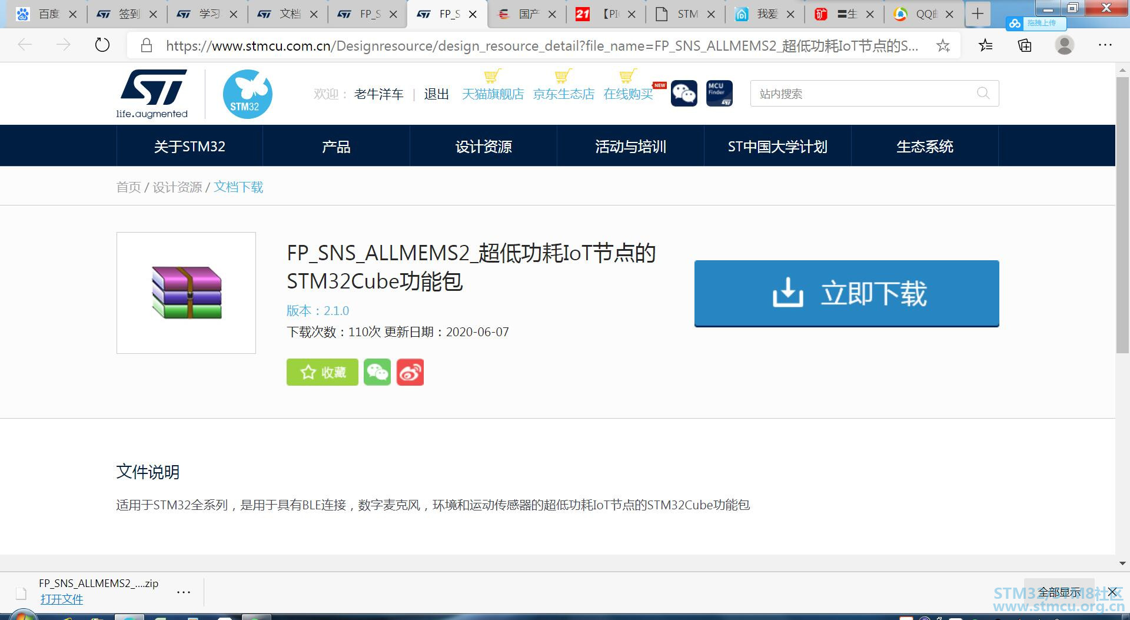The height and width of the screenshot is (620, 1130).
Task: Open the collections icon
Action: pyautogui.click(x=1025, y=45)
